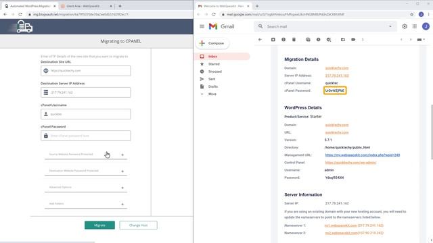This screenshot has height=243, width=433.
Task: Open Gmail main menu hamburger
Action: tap(202, 26)
